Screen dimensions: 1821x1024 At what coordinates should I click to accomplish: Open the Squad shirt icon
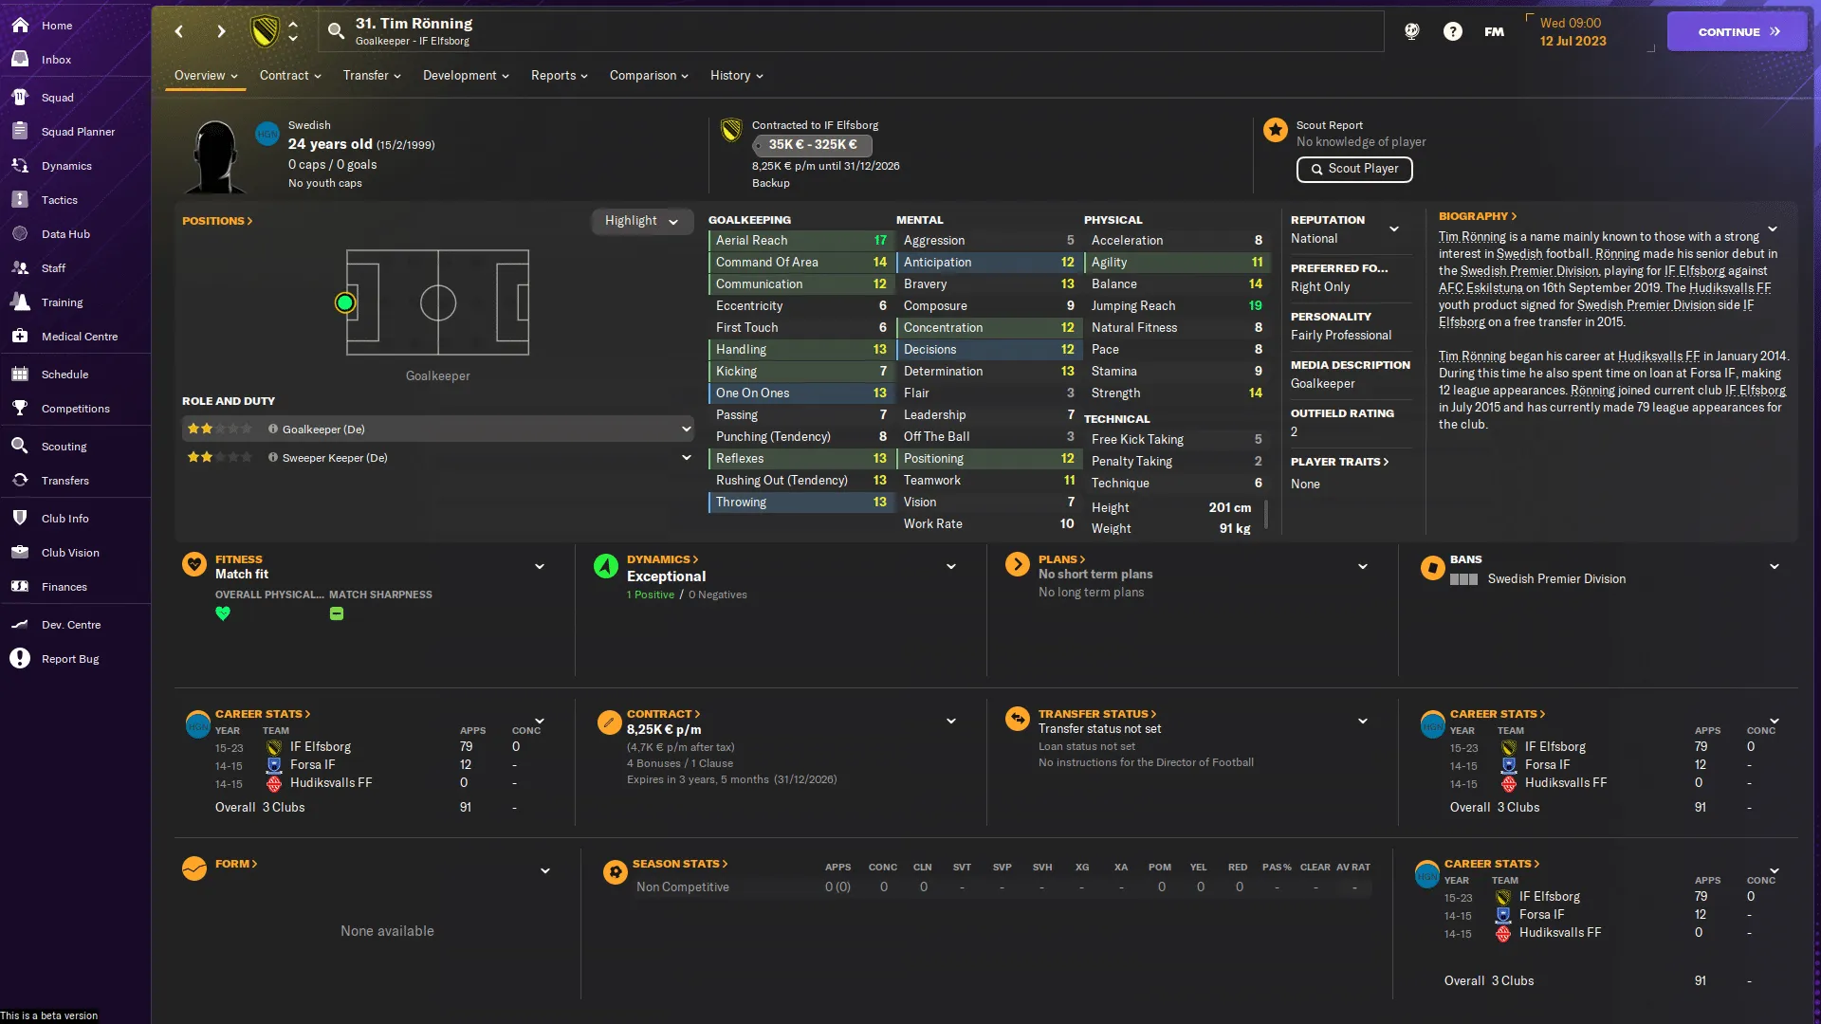point(20,98)
